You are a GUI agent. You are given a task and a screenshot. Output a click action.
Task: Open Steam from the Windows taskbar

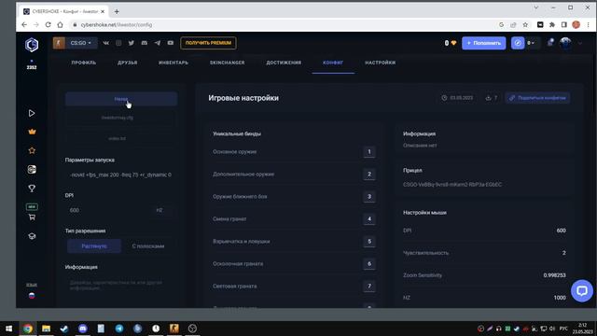pyautogui.click(x=64, y=329)
